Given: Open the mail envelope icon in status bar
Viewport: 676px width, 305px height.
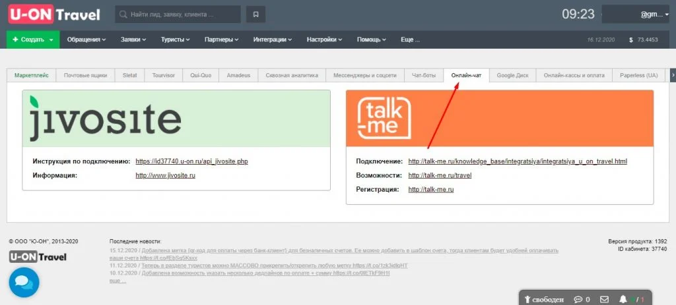Looking at the screenshot, I should tap(605, 299).
